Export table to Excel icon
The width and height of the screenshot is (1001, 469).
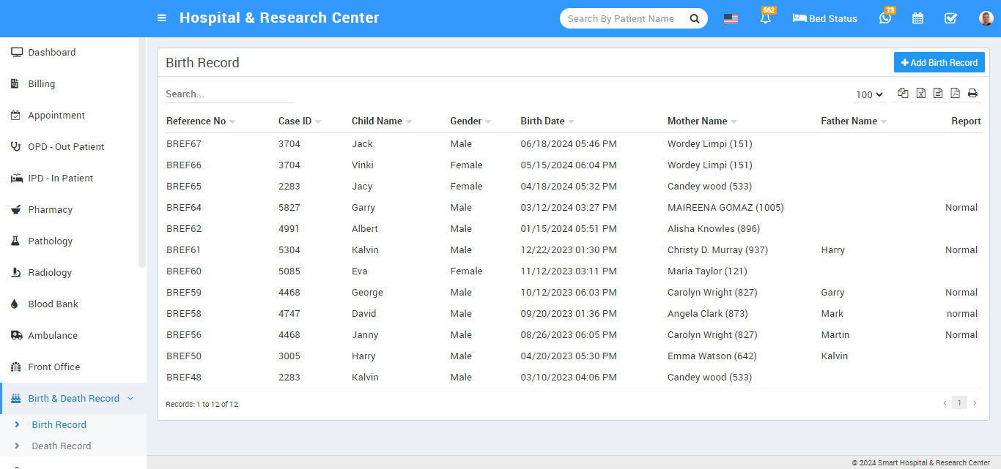[x=920, y=94]
